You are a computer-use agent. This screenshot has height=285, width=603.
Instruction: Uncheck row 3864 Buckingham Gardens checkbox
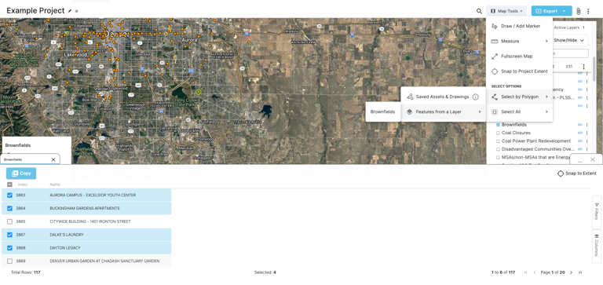click(9, 209)
